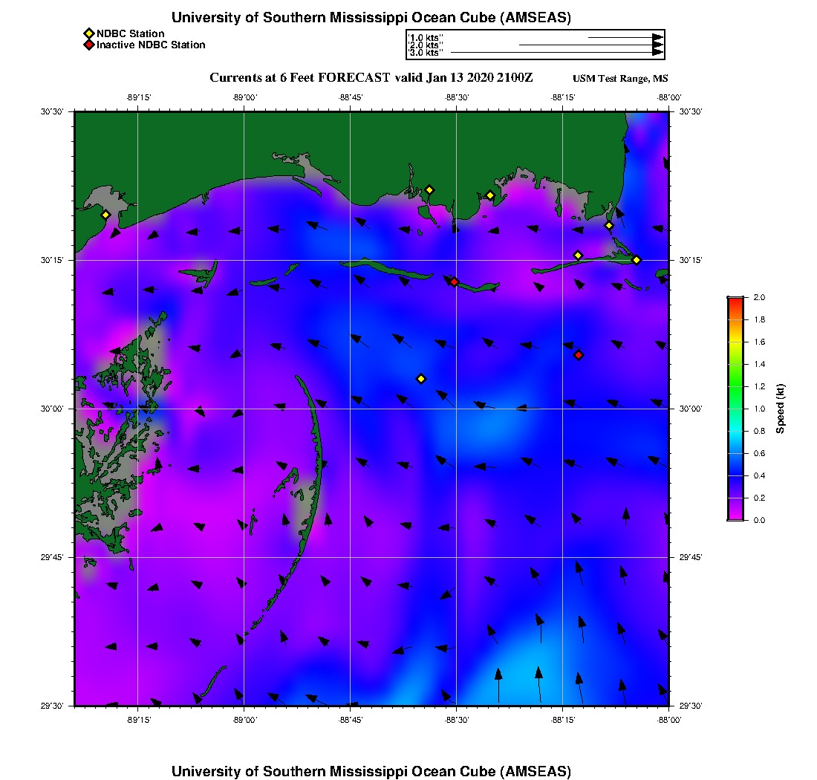
Task: Click the left axis '30°30'' latitude label
Action: point(51,112)
